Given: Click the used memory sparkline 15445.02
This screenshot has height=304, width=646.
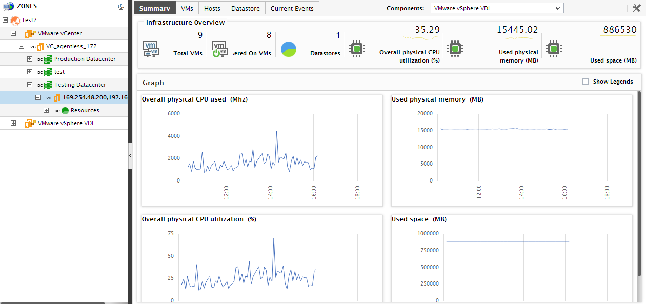Looking at the screenshot, I should coord(520,37).
